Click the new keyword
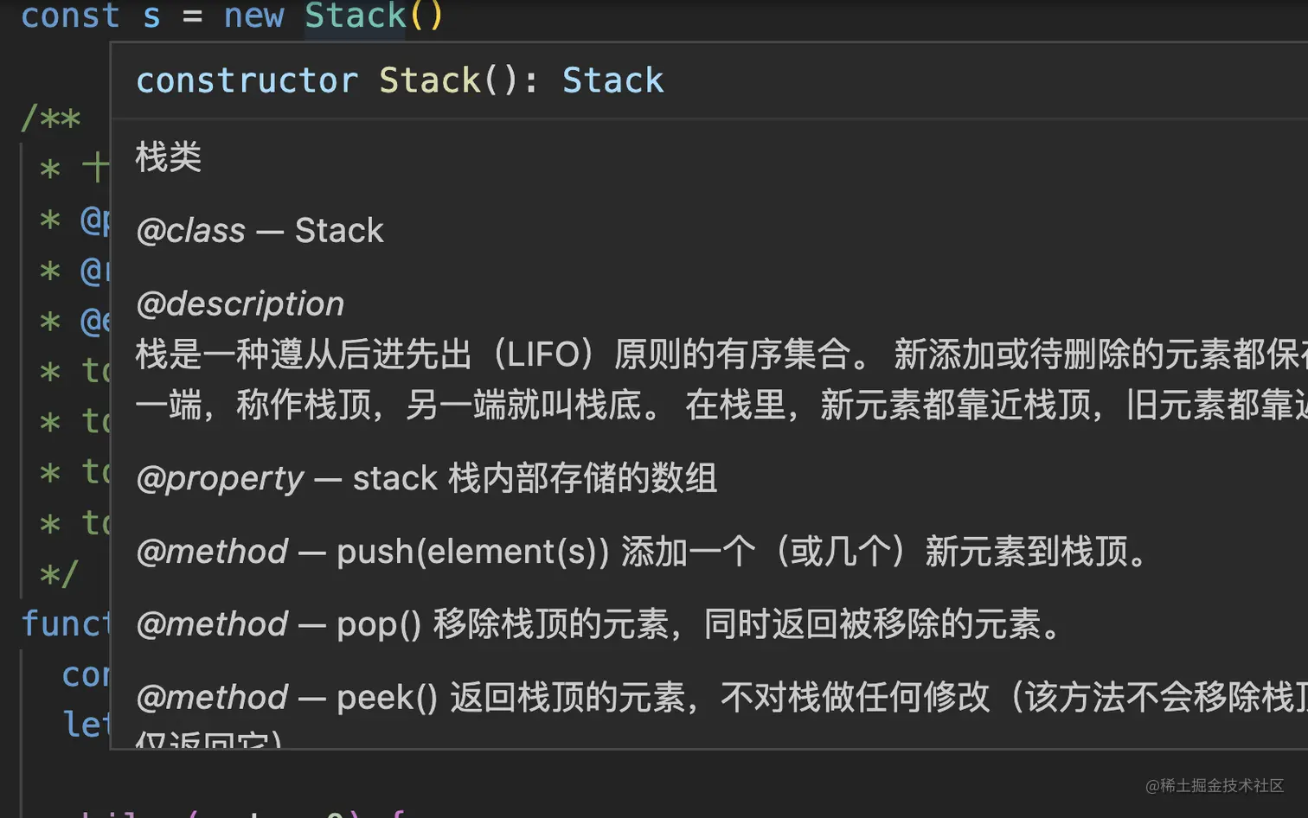Viewport: 1308px width, 818px height. tap(253, 15)
